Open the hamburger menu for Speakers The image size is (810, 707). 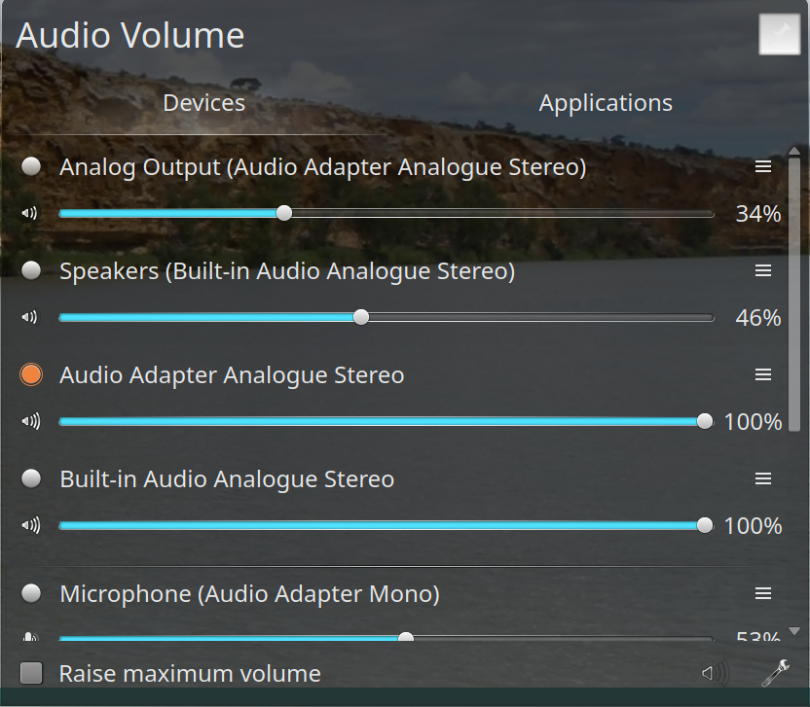[x=763, y=270]
